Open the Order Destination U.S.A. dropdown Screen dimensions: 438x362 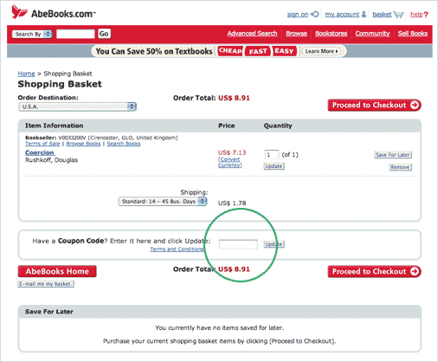click(x=77, y=107)
